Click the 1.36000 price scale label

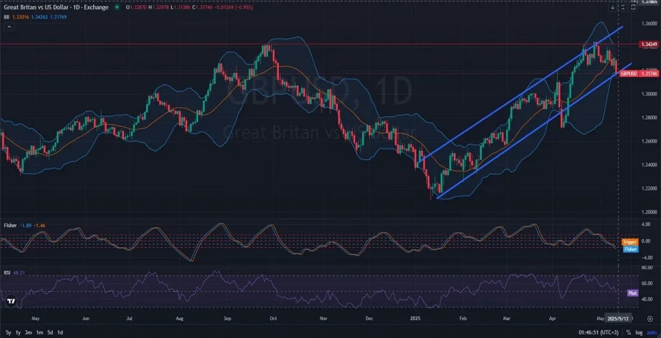tap(648, 23)
